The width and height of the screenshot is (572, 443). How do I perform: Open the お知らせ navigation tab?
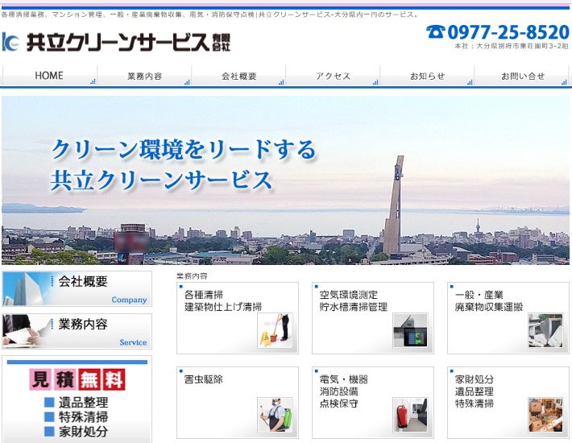click(x=427, y=76)
